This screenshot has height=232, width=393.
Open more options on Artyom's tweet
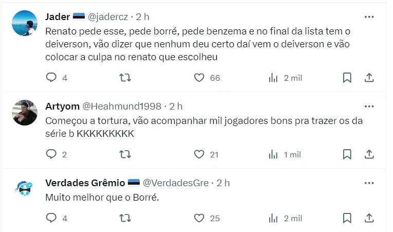tap(369, 106)
